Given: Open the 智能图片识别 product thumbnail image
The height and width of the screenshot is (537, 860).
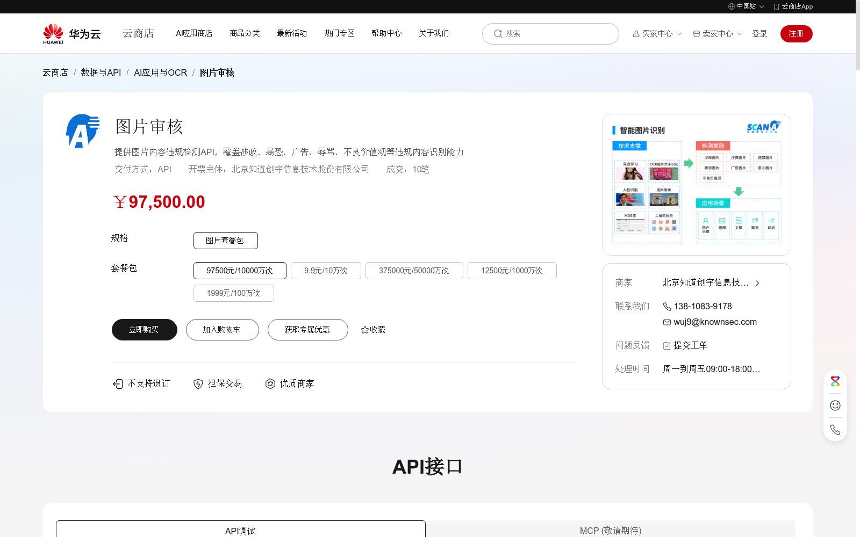Looking at the screenshot, I should (x=697, y=185).
